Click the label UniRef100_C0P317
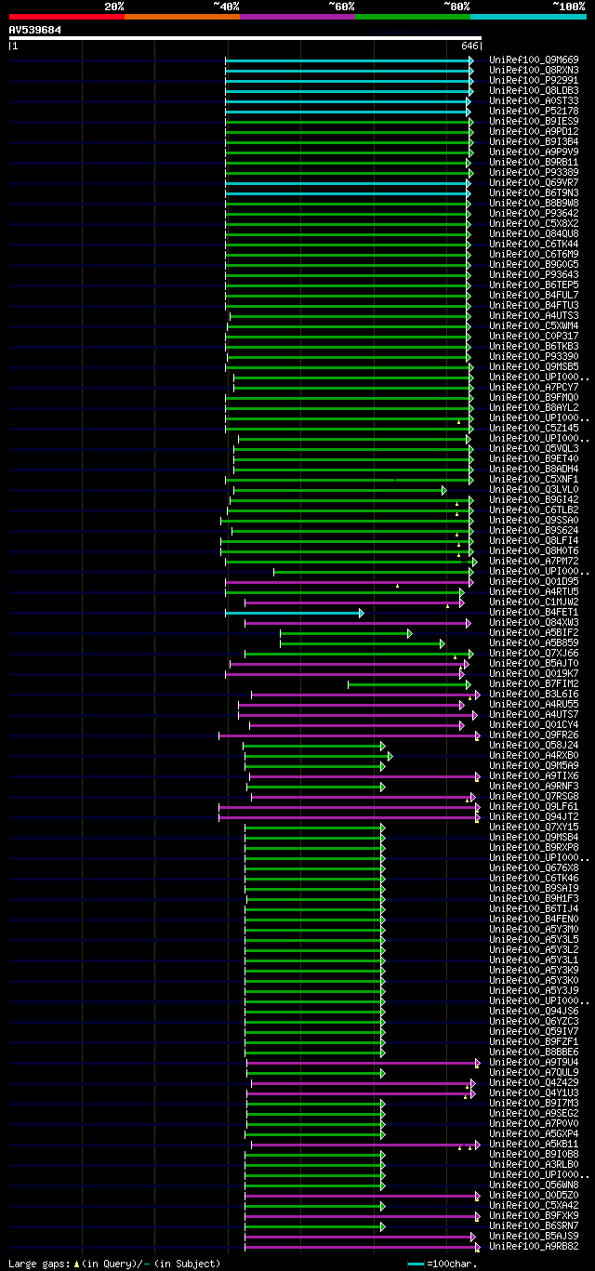 coord(534,337)
